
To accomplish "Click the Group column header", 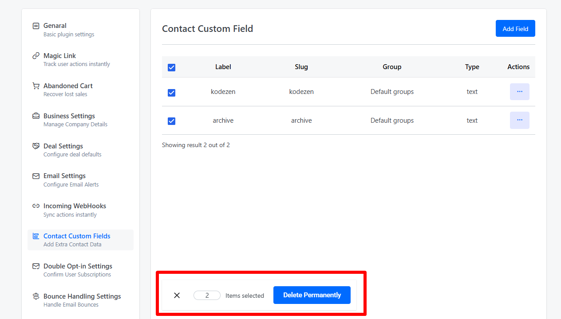I will (392, 67).
